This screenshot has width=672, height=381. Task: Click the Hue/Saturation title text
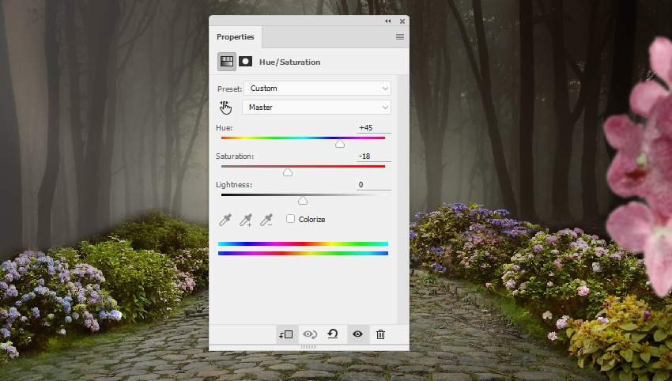coord(289,62)
